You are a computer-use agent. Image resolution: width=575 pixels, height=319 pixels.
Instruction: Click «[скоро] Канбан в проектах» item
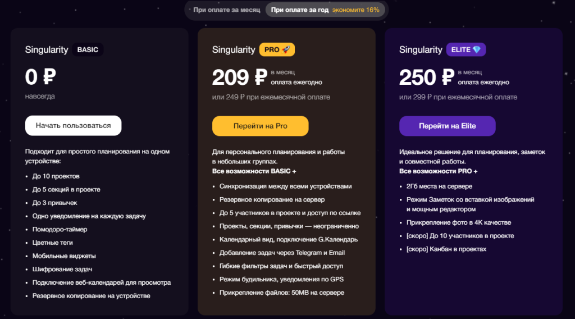point(446,249)
